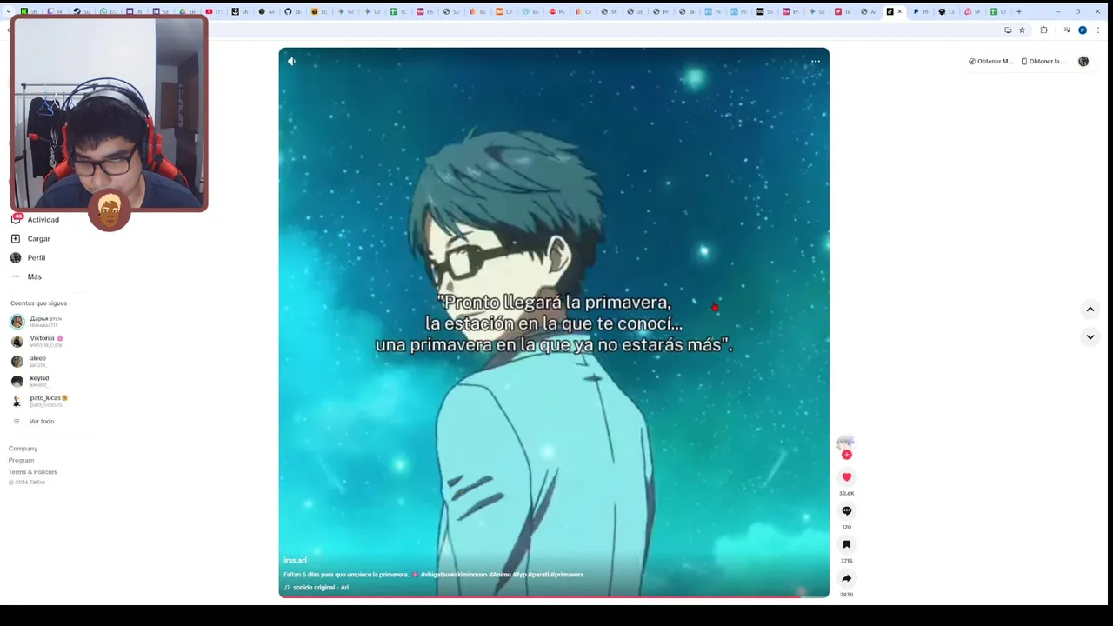Open followed account keylsd

(39, 381)
